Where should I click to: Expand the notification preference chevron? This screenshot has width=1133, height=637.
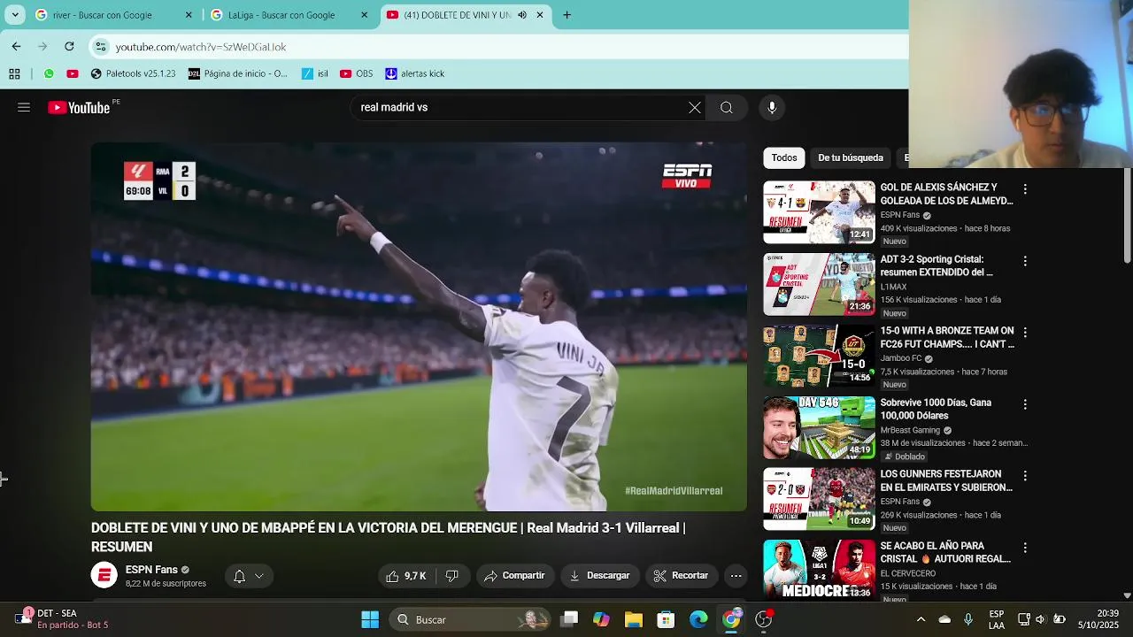pyautogui.click(x=259, y=576)
